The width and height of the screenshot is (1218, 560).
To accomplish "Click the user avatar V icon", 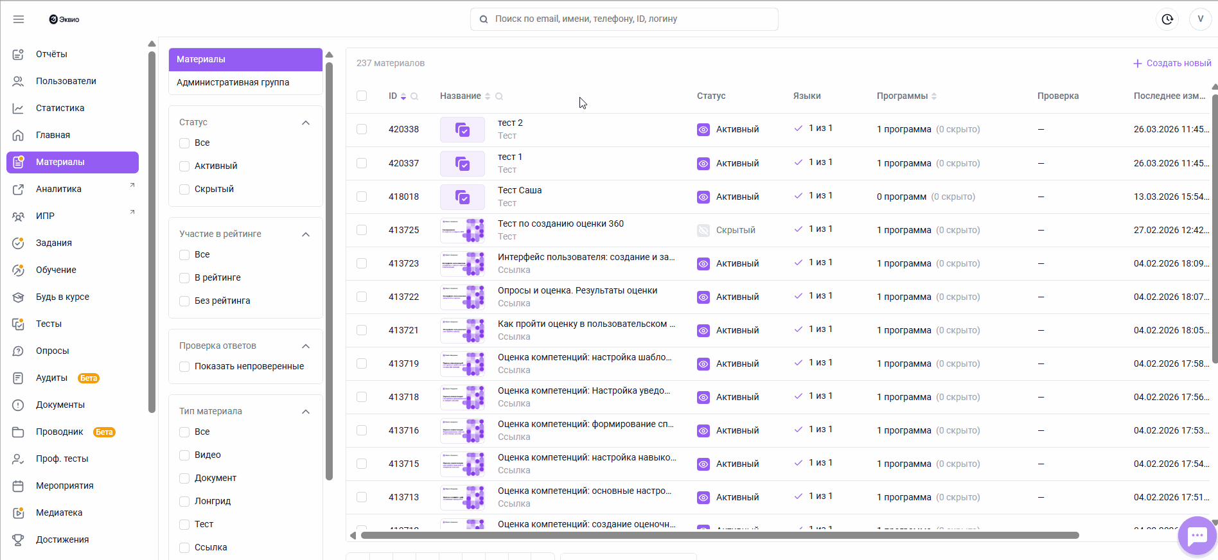I will (x=1200, y=19).
